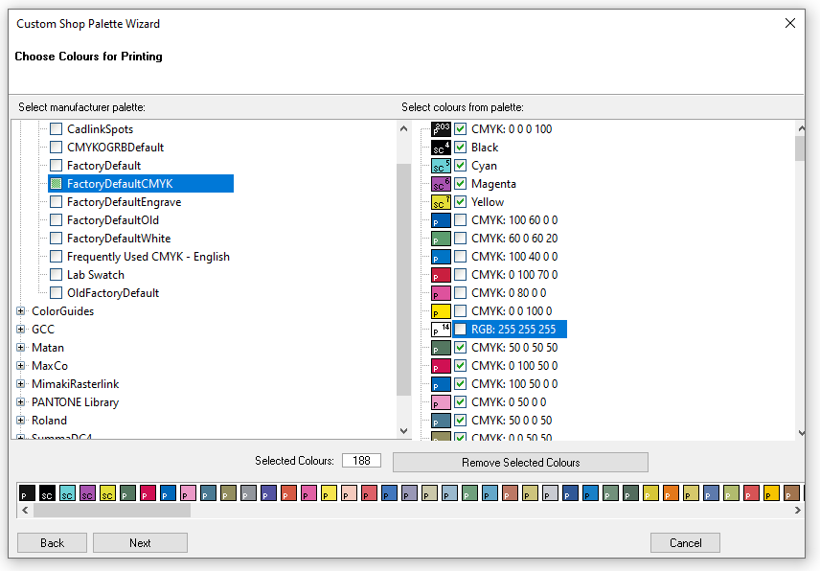The height and width of the screenshot is (571, 820).
Task: Click the black 203 swatch icon beside CMYK: 0 0 0 100
Action: [x=441, y=129]
